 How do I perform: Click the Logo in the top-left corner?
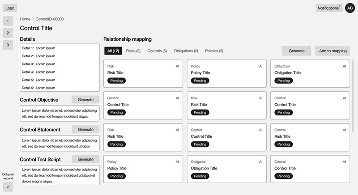click(10, 8)
